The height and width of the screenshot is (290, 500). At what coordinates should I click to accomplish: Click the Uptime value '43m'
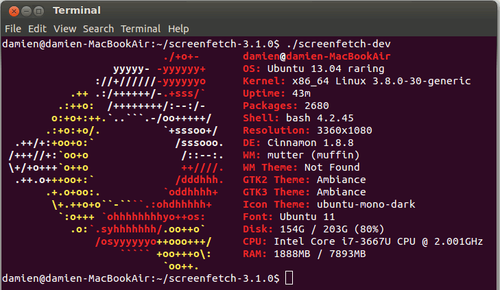pos(301,93)
